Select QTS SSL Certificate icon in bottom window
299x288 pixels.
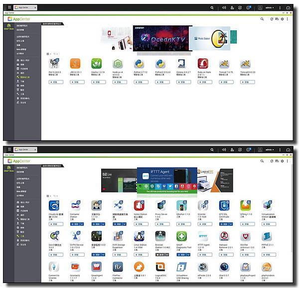pos(224,205)
